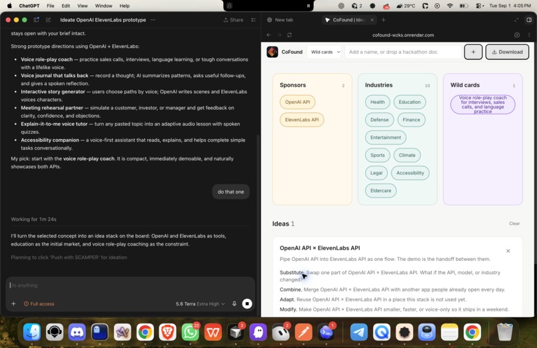The height and width of the screenshot is (348, 537).
Task: Open the Edit menu
Action: coord(66,6)
